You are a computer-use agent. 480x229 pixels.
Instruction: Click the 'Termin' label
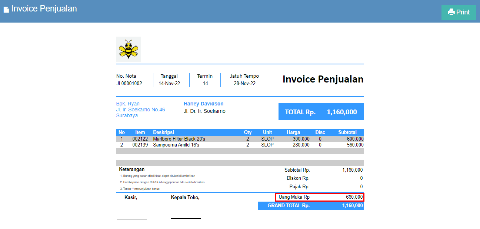205,76
